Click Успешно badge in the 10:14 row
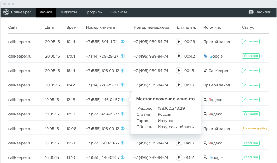The height and width of the screenshot is (163, 277). point(250,41)
